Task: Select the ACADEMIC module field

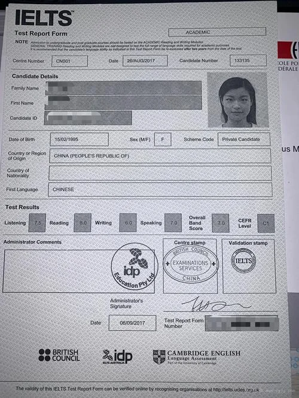Action: click(x=217, y=32)
